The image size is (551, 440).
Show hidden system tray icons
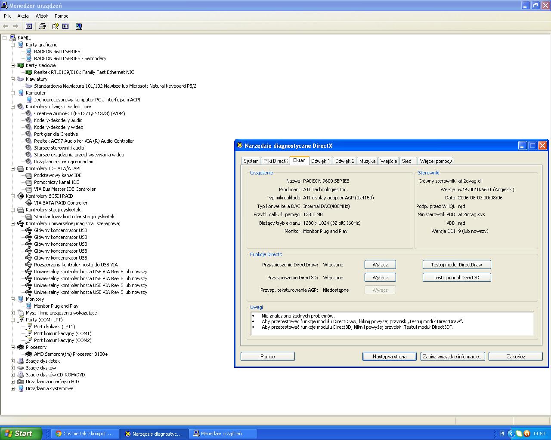pos(511,434)
